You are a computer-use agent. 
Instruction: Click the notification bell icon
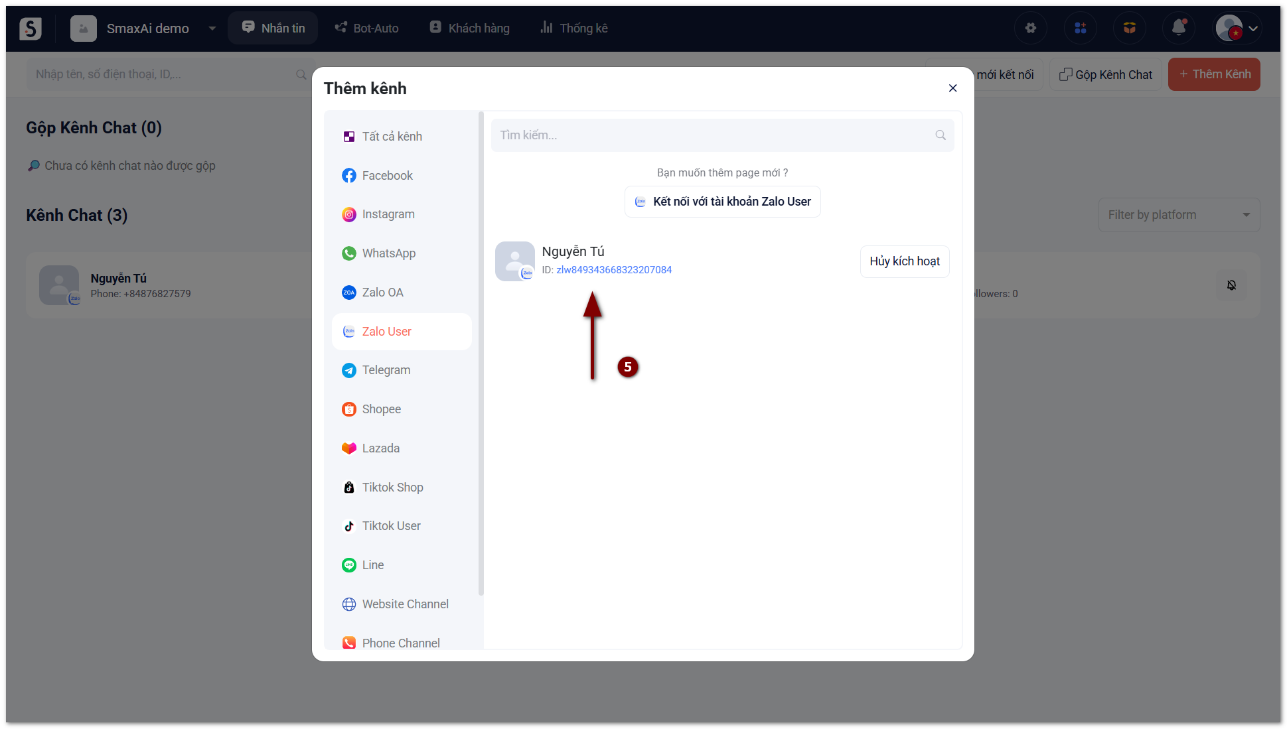1179,28
